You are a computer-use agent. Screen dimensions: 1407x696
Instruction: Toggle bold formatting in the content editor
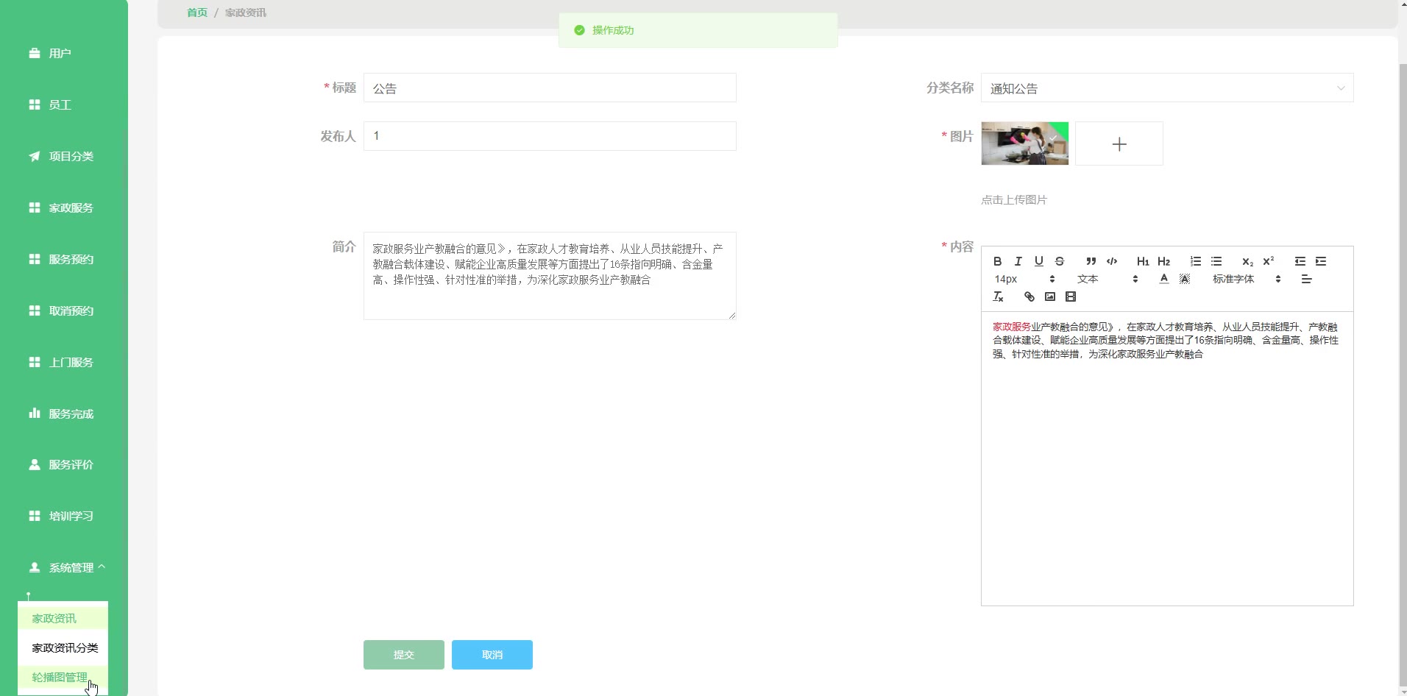tap(997, 261)
